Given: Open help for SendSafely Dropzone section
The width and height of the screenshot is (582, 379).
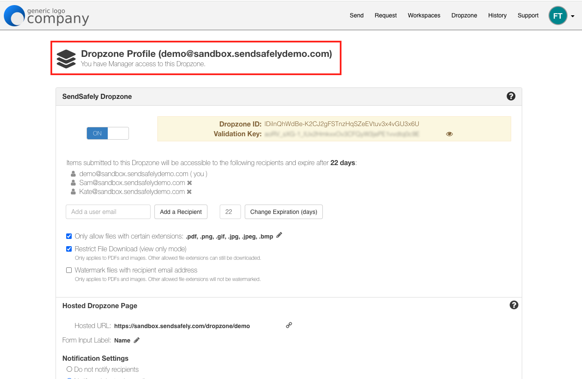Looking at the screenshot, I should coord(511,96).
